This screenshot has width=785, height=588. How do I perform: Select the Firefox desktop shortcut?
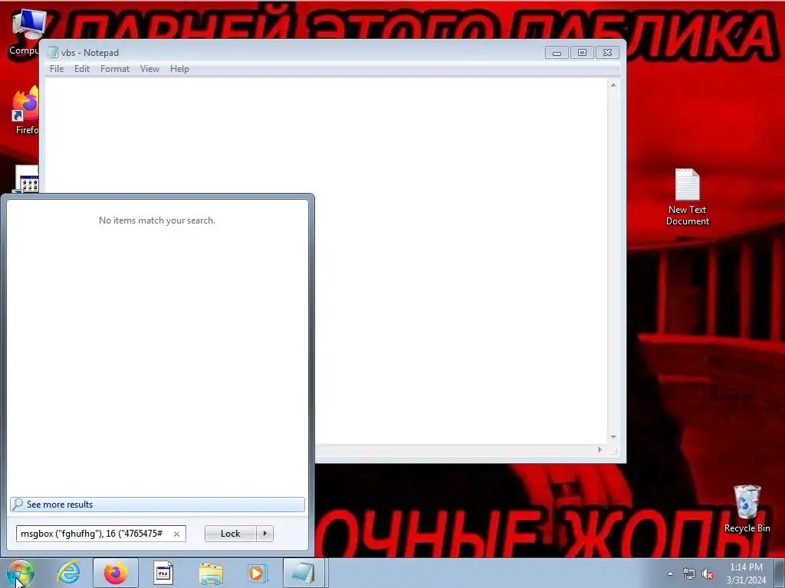click(25, 110)
